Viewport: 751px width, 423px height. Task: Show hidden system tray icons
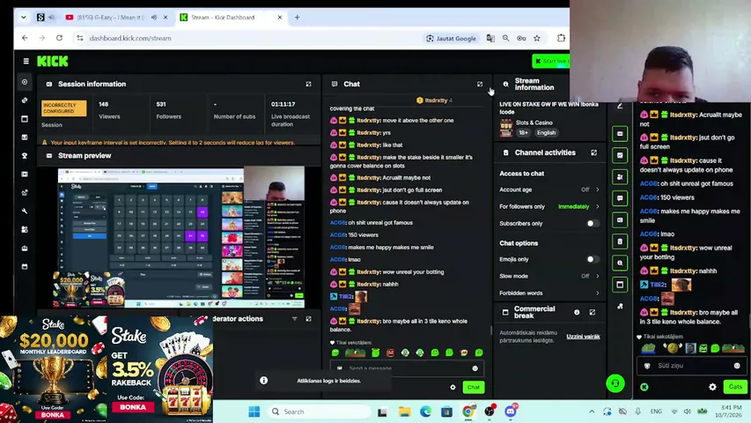[592, 412]
